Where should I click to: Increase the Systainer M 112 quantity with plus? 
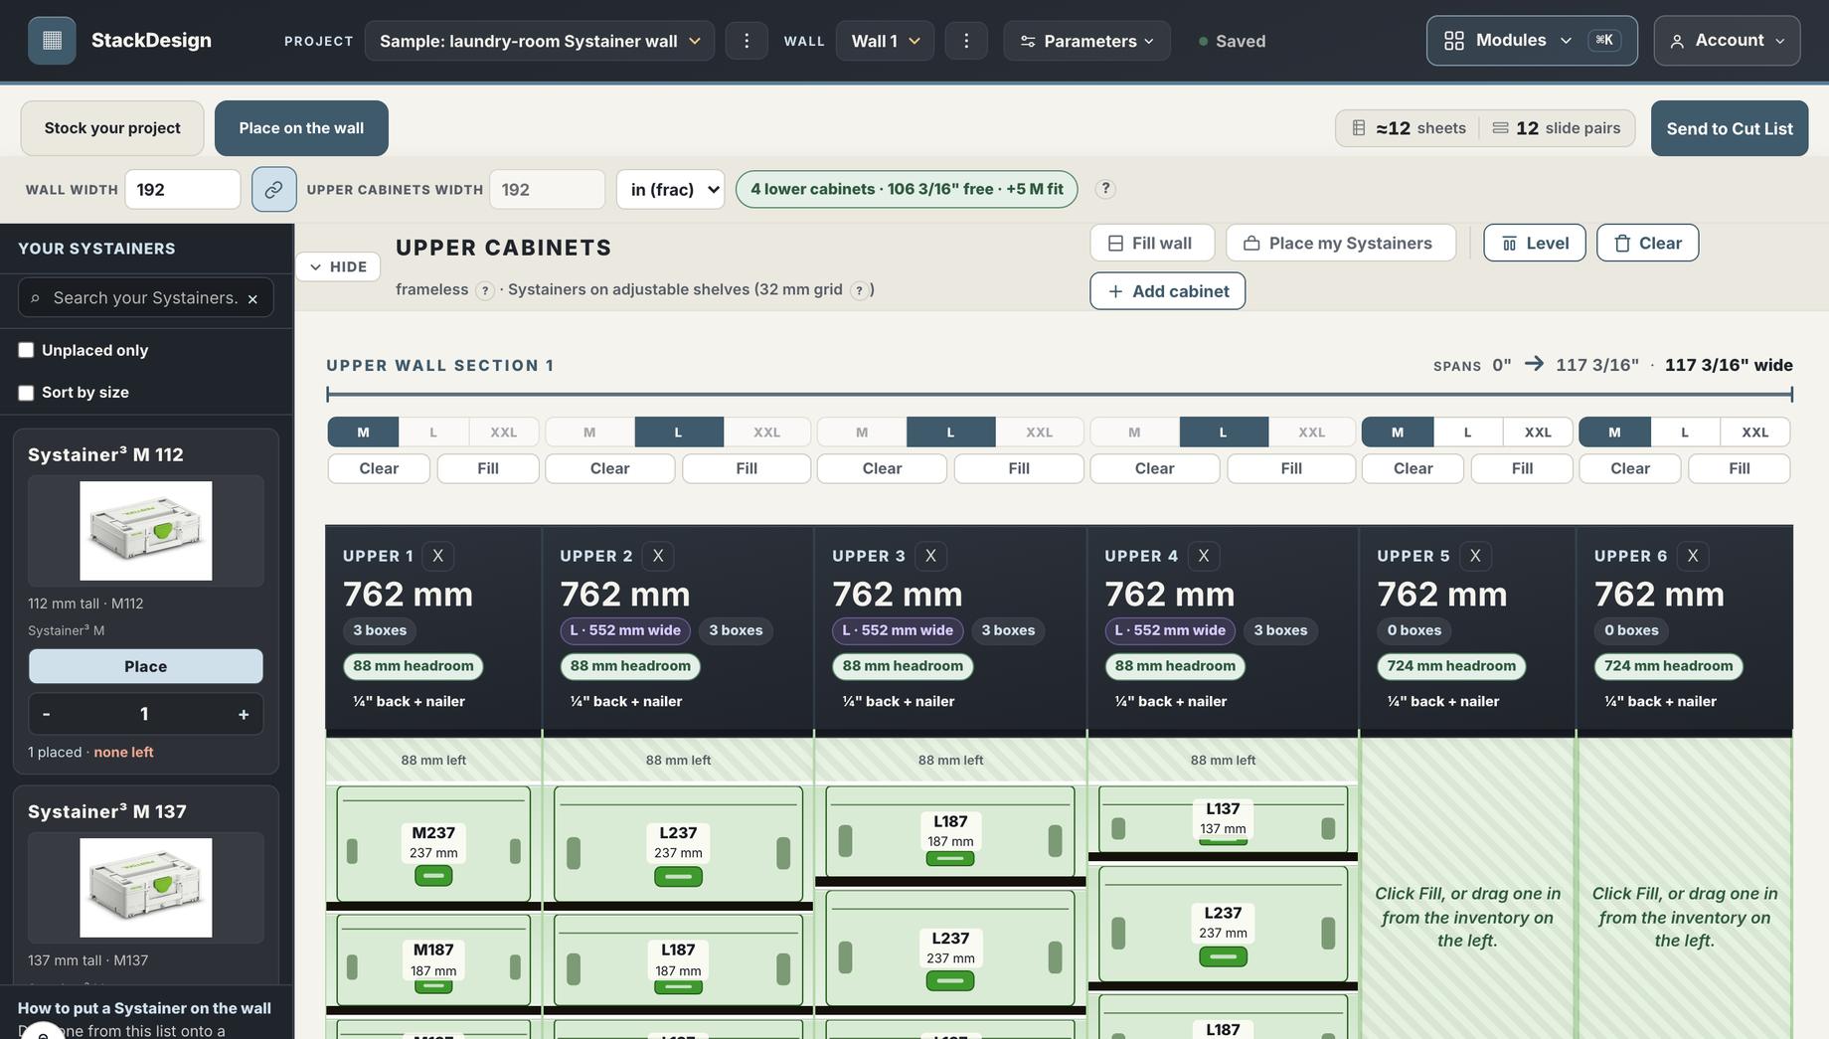[244, 714]
